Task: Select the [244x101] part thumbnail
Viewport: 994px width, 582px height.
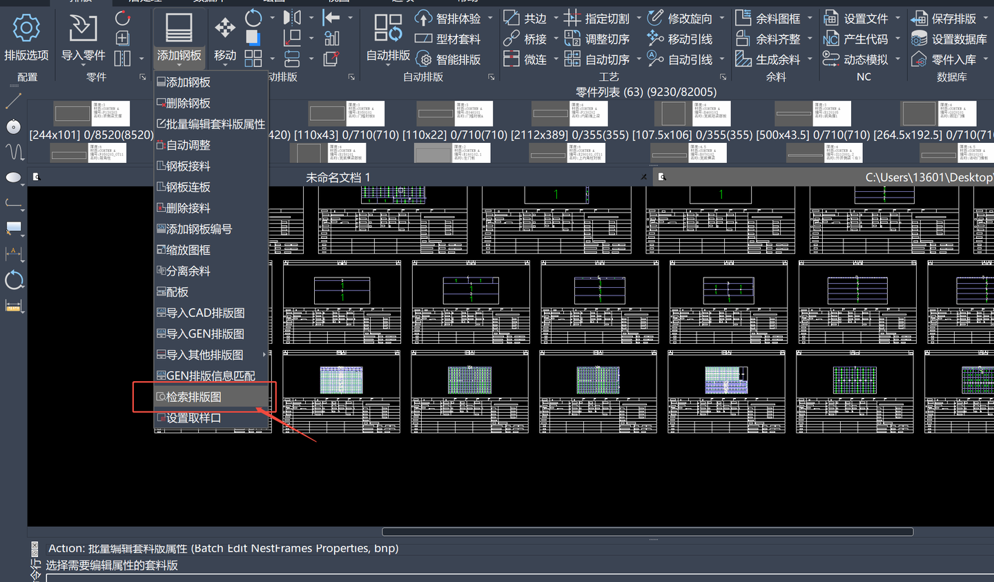Action: [92, 113]
